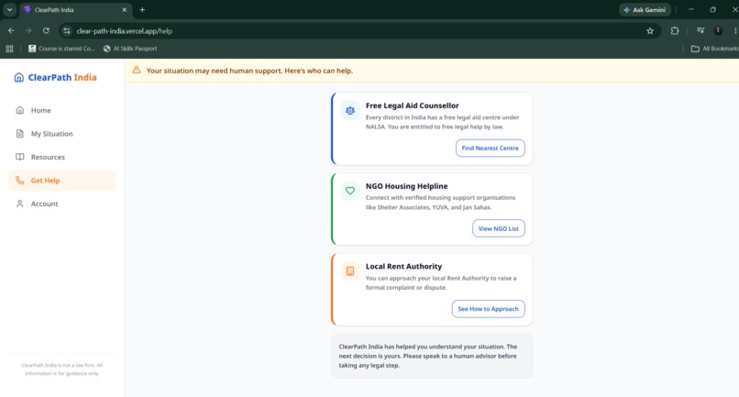
Task: Bookmark this page with the star icon
Action: 650,31
